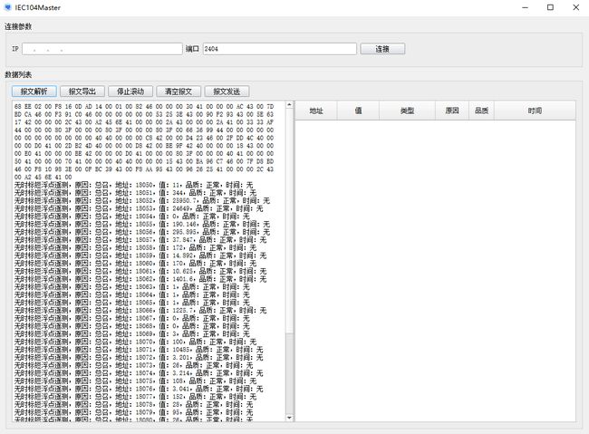Click the 品质 column header
This screenshot has height=434, width=589.
point(481,111)
